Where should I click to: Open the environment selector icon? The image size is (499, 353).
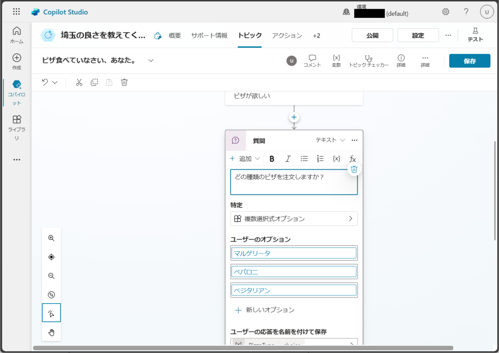point(346,12)
